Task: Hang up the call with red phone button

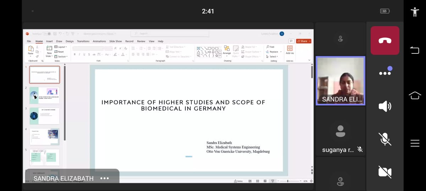Action: pyautogui.click(x=385, y=40)
